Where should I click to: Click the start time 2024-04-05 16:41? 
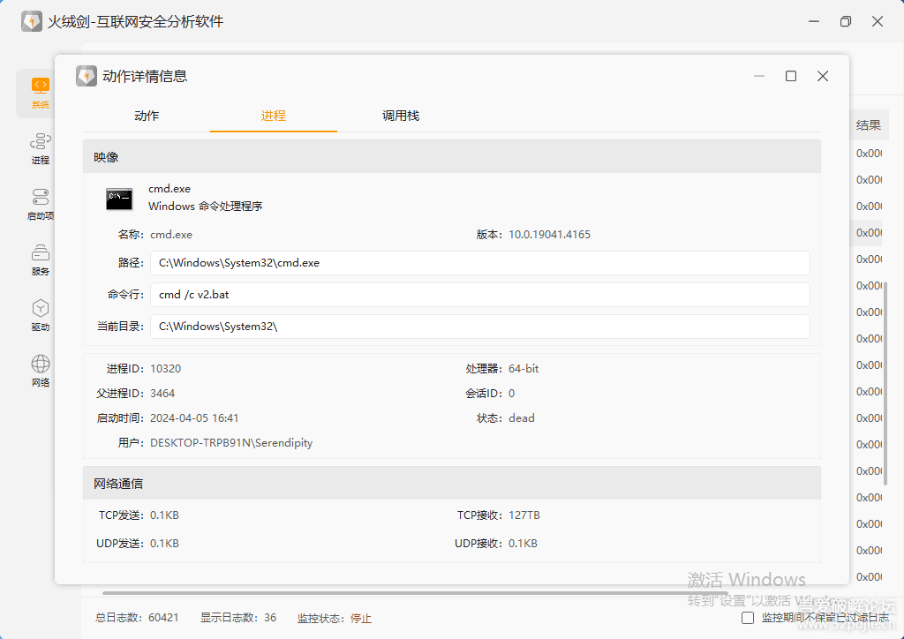[x=194, y=418]
